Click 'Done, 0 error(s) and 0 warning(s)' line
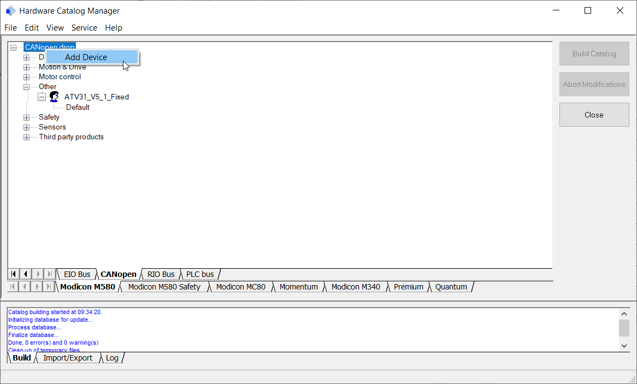The width and height of the screenshot is (637, 384). pos(53,343)
